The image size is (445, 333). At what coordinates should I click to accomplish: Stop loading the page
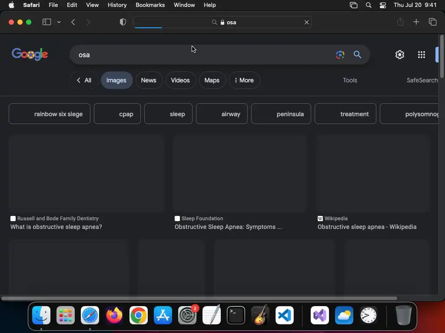pos(306,22)
